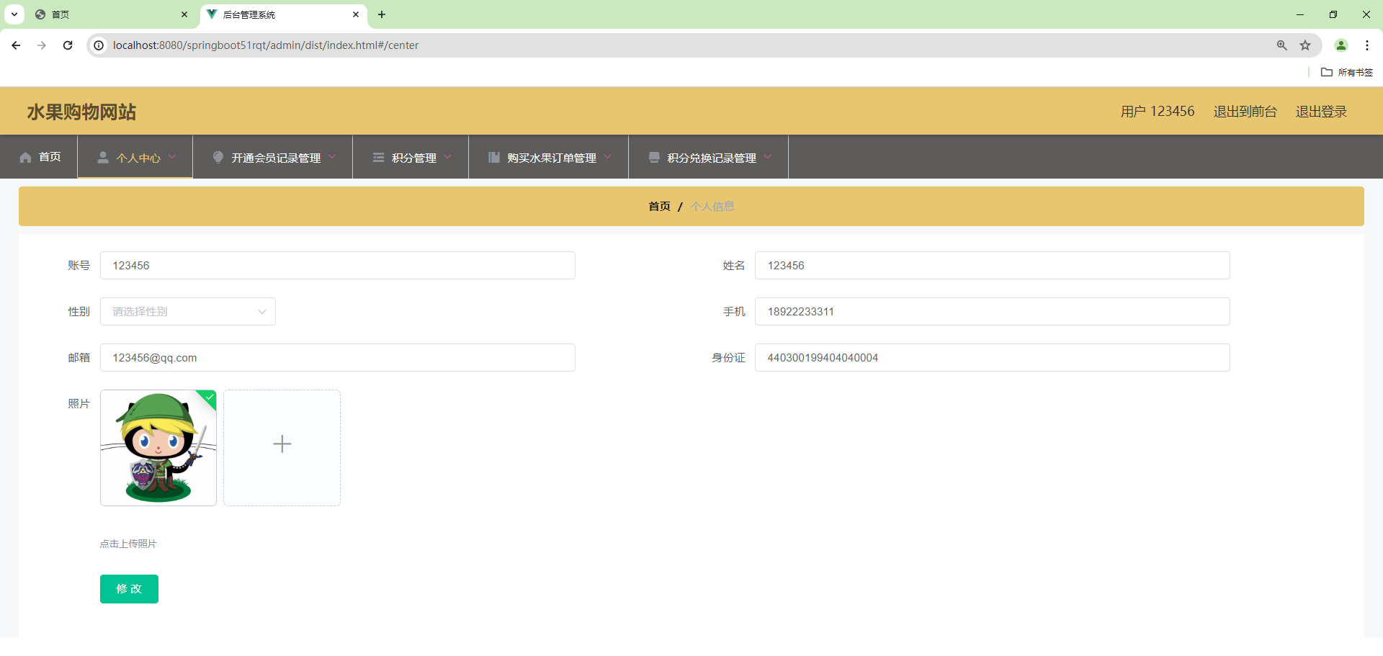Viewport: 1383px width, 656px height.
Task: Open the browser profile icon
Action: [x=1341, y=45]
